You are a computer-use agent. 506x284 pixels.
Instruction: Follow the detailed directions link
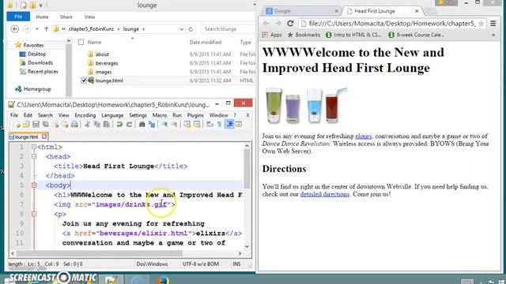pos(325,194)
